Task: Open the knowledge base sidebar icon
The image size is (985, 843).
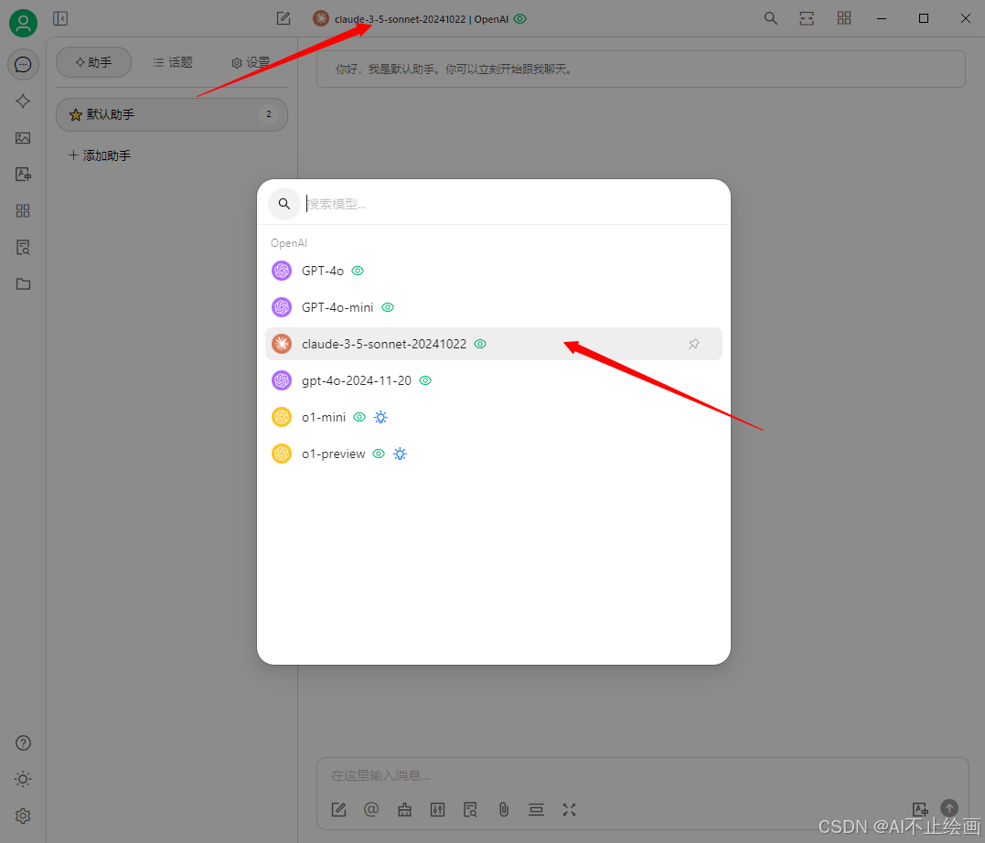Action: coord(23,248)
